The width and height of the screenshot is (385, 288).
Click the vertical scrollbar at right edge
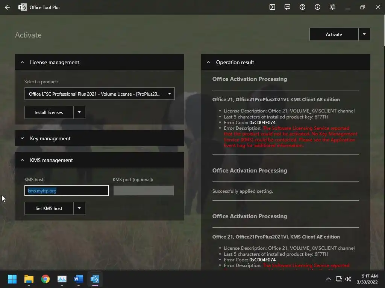384,30
